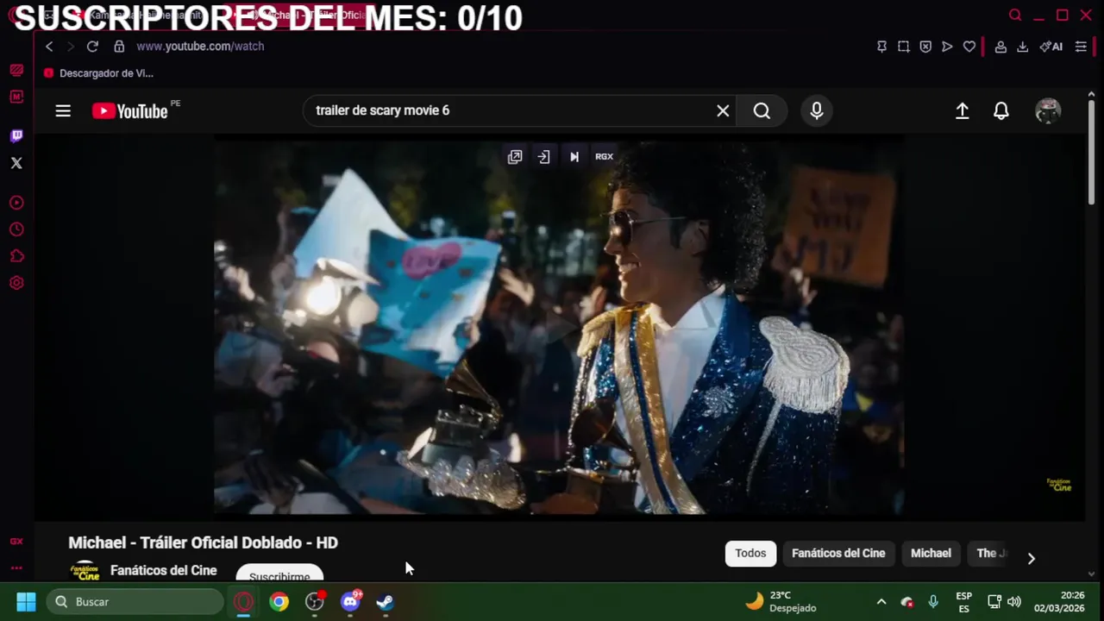Open the GX Corner icon in sidebar bottom
The image size is (1104, 621).
click(x=16, y=541)
